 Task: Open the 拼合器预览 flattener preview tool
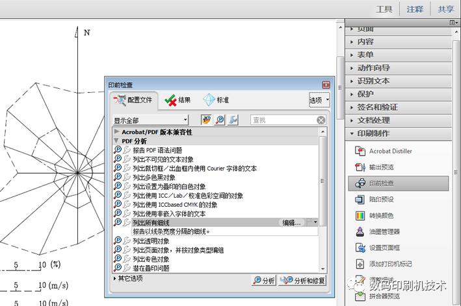[378, 296]
